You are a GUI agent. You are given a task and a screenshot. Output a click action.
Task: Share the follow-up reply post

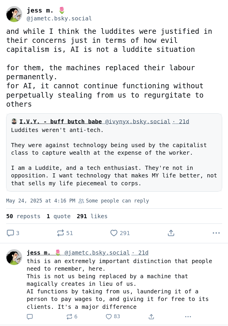point(151,317)
